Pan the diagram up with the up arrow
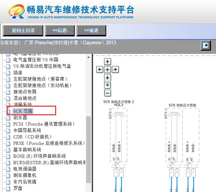Screen dimensions: 216x192 (107, 61)
